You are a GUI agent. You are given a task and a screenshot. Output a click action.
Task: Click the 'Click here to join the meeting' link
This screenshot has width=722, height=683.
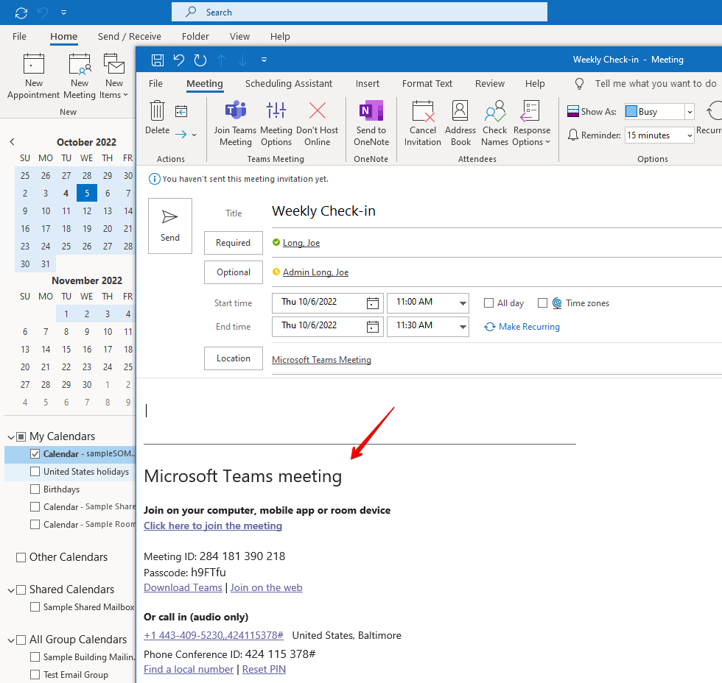(213, 526)
